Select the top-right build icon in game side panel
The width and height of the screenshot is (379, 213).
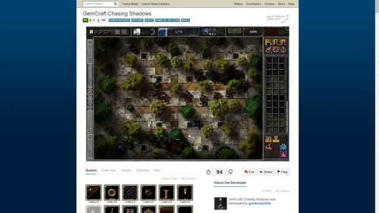point(283,42)
